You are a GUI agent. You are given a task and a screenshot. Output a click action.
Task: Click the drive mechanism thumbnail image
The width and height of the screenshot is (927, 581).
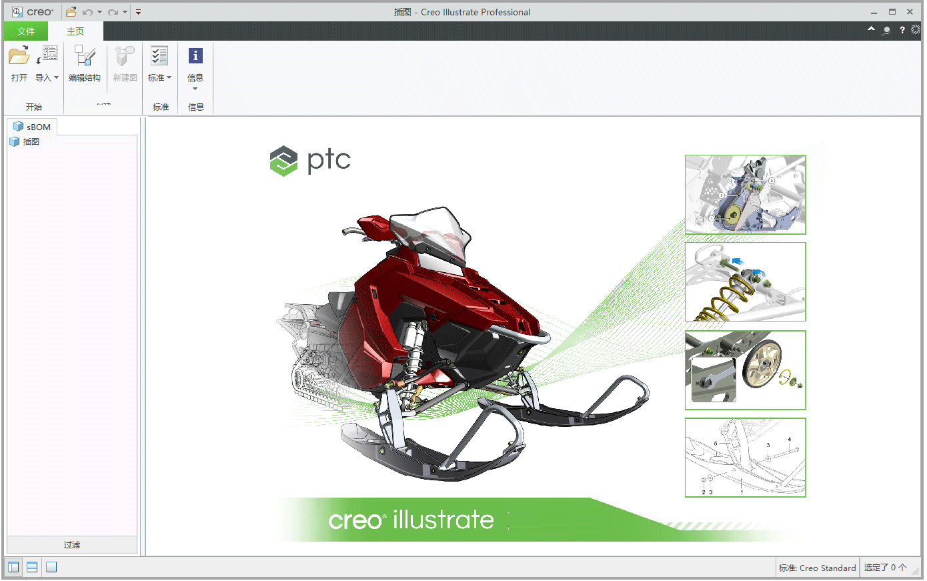pos(746,195)
